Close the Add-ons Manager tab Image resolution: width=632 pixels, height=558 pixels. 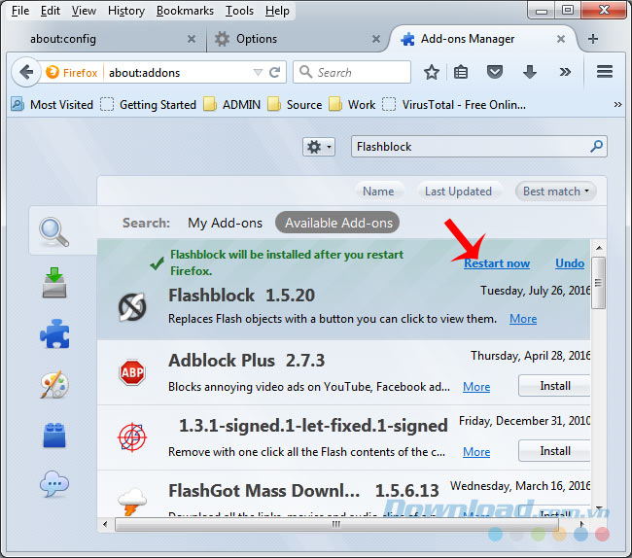[561, 39]
